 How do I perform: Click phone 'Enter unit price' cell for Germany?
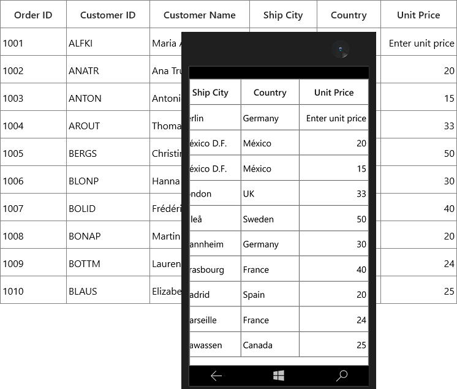click(334, 118)
